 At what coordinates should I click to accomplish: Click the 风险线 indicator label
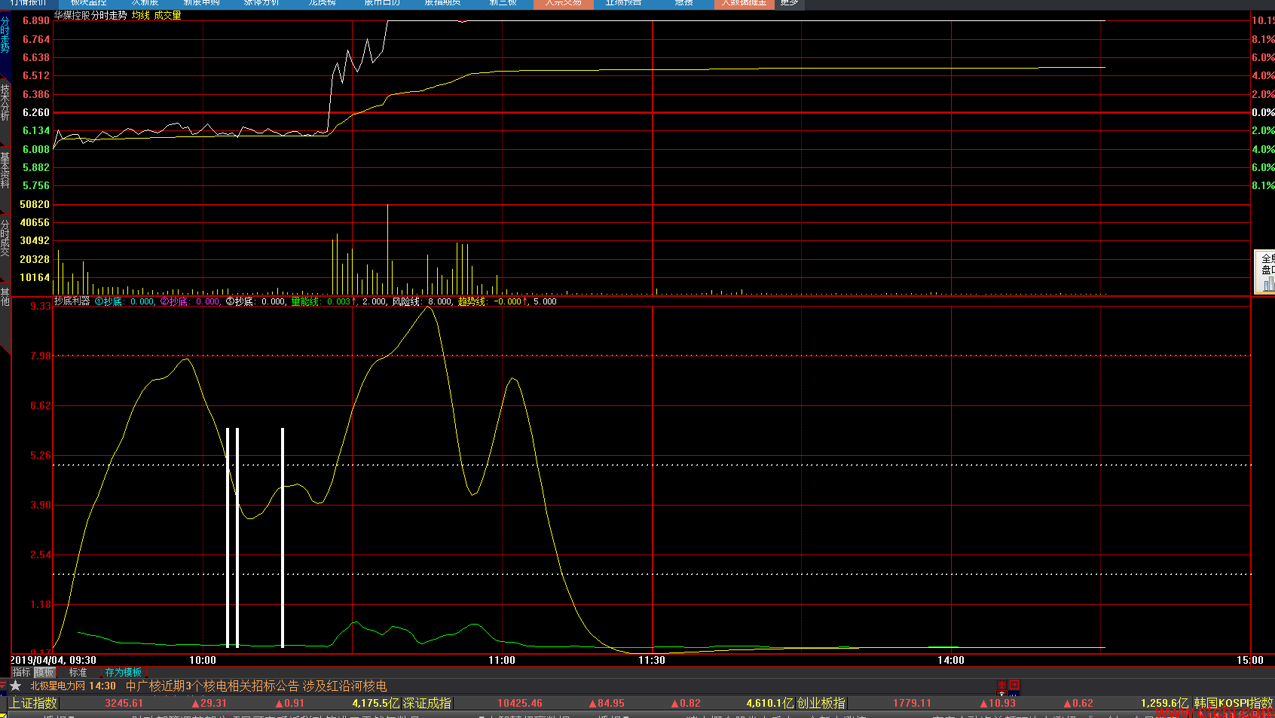(406, 301)
